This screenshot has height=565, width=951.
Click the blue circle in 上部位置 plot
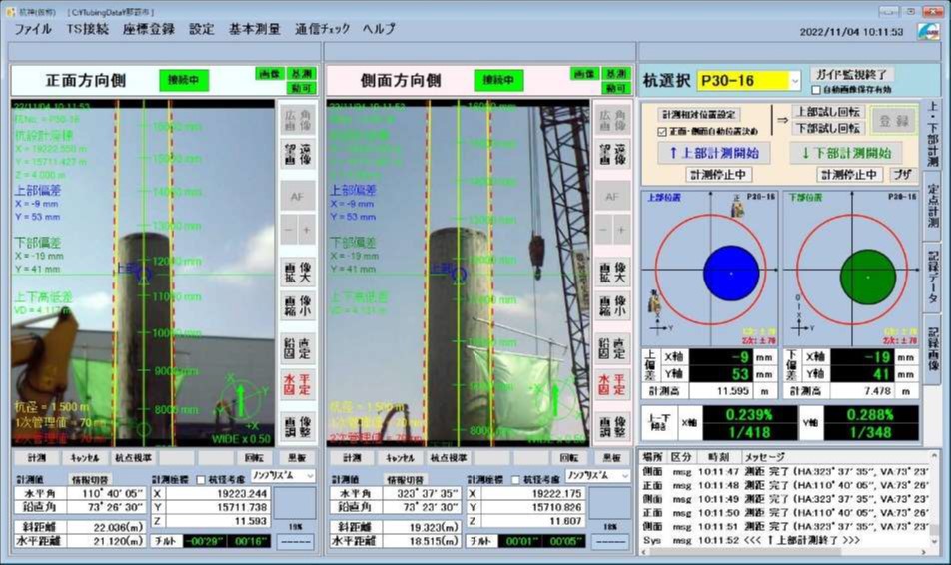(731, 273)
